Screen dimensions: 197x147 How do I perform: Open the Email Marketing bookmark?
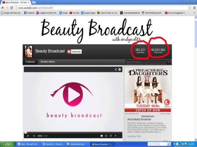pos(152,13)
